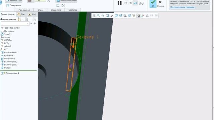Image resolution: width=214 pixels, height=120 pixels.
Task: Click the tree columns icon
Action: 34,19
